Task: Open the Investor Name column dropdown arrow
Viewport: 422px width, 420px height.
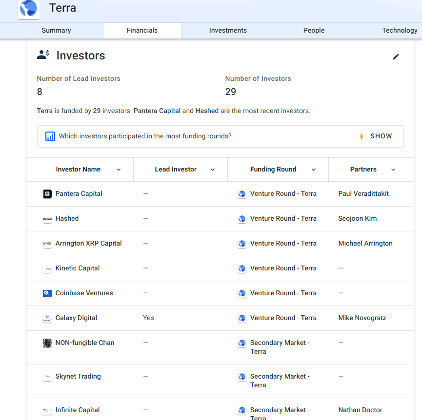Action: [119, 170]
